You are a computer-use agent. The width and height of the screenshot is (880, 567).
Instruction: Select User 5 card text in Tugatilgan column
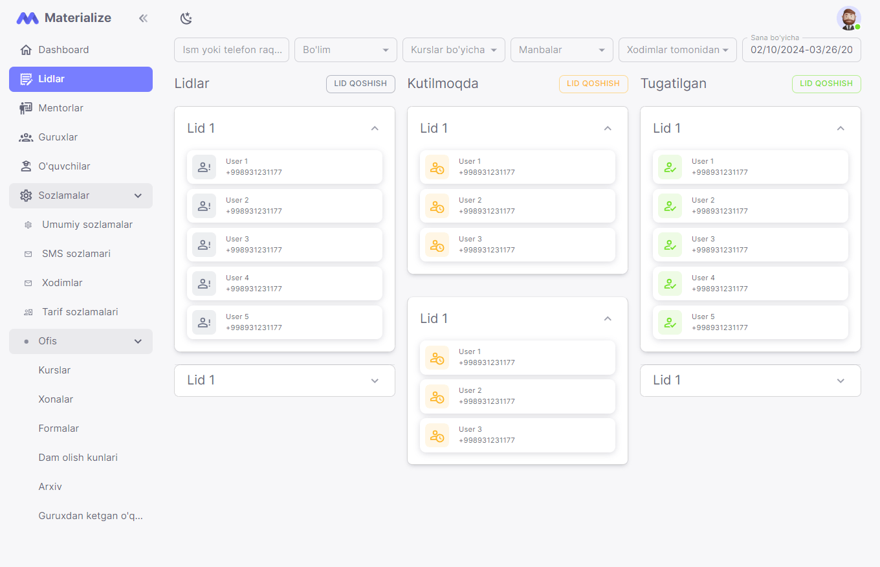point(720,322)
